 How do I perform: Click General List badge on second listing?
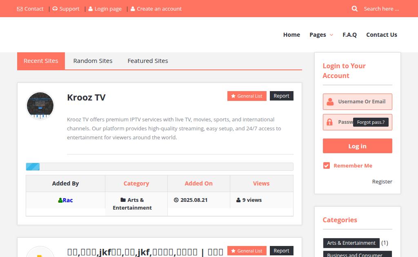pyautogui.click(x=247, y=251)
